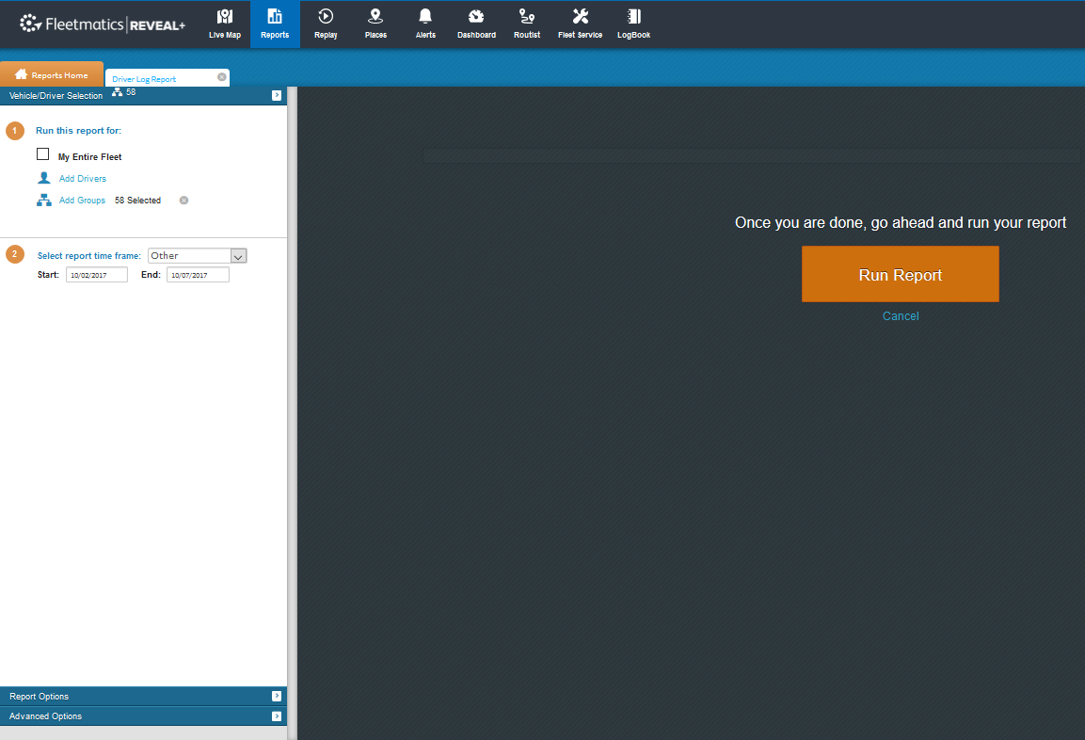The width and height of the screenshot is (1085, 740).
Task: Click the group count icon in header
Action: (x=117, y=92)
